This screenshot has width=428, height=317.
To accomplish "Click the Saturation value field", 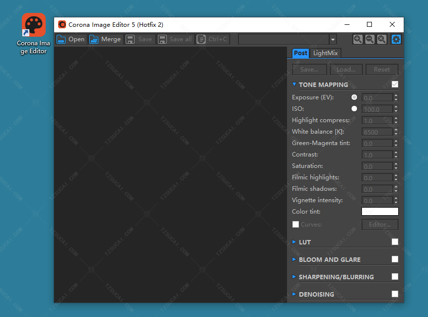I will pyautogui.click(x=377, y=166).
